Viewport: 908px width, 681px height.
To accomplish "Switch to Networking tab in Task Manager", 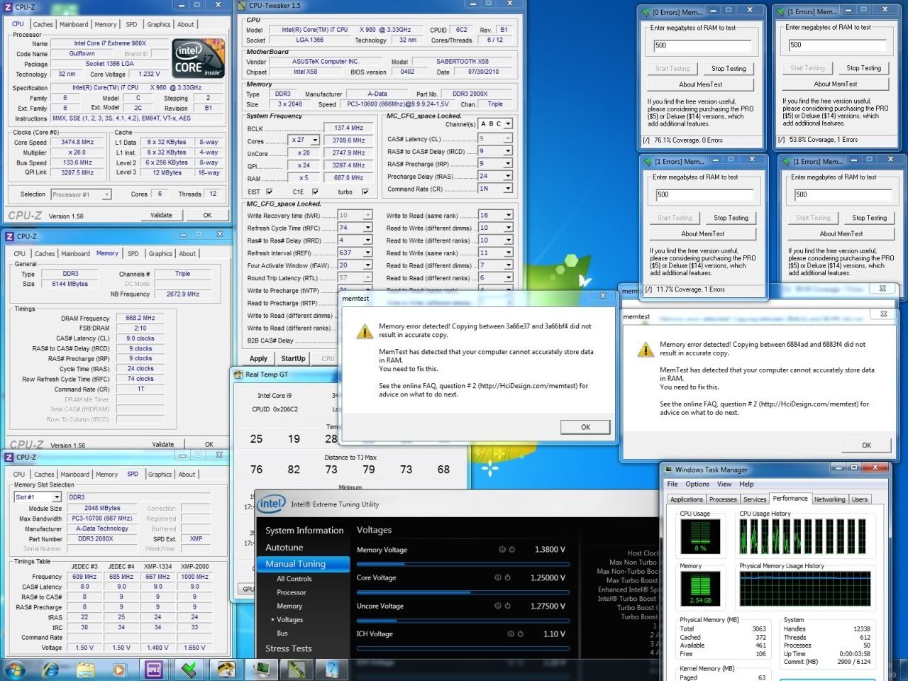I will pos(829,499).
